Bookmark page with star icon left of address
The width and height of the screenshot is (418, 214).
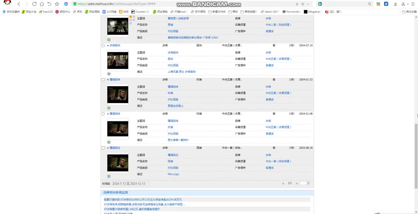pyautogui.click(x=57, y=4)
